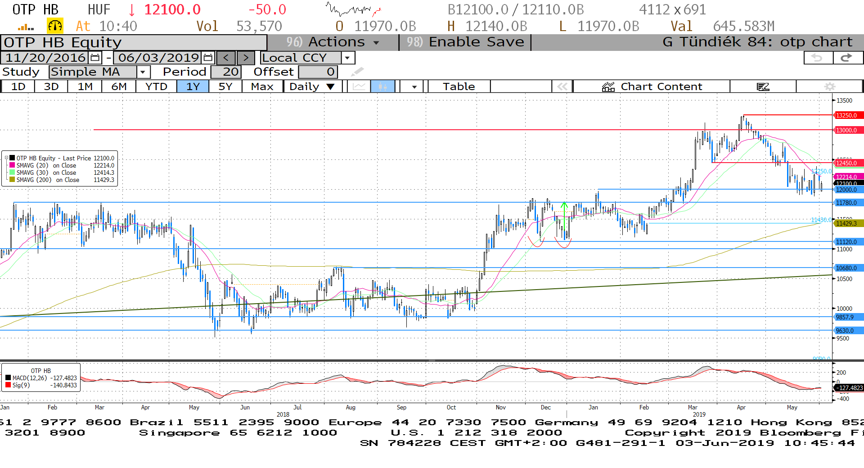Select the Max range tab

tap(262, 86)
